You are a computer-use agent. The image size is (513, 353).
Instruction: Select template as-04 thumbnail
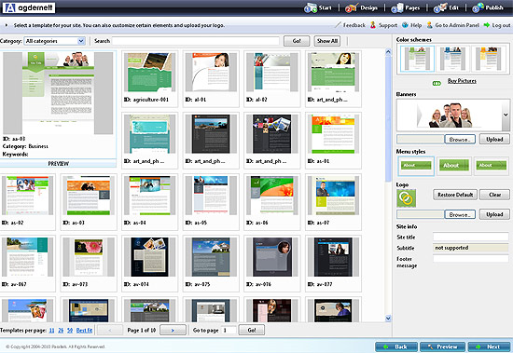[x=150, y=196]
